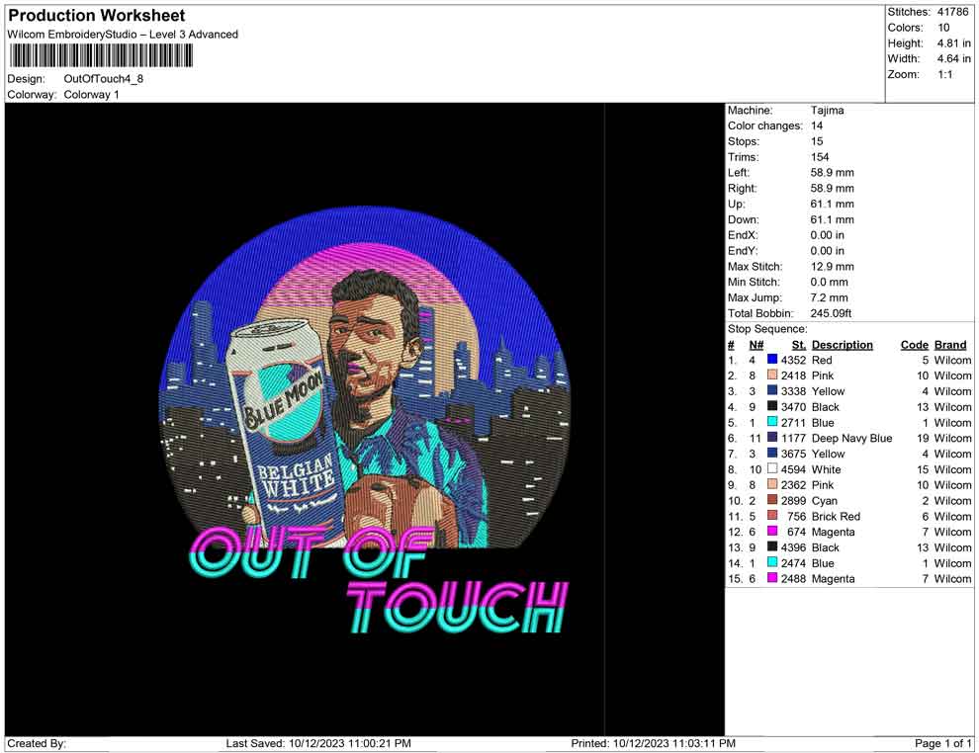Click the white swatch for thread 4594
The height and width of the screenshot is (753, 979).
pos(772,468)
